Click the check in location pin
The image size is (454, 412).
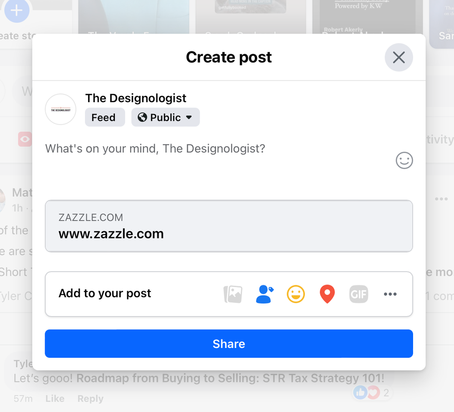pos(327,294)
